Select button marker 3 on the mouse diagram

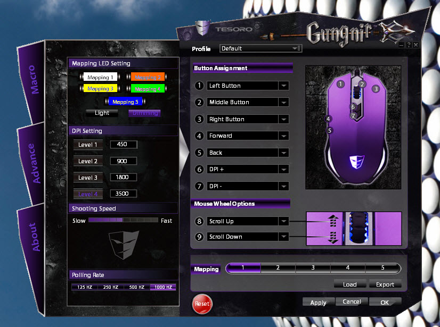click(376, 89)
